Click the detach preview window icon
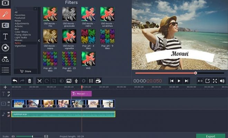 coord(208,81)
